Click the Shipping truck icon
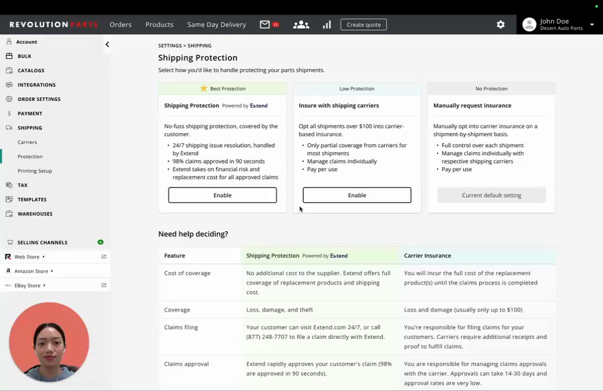This screenshot has width=603, height=391. click(9, 128)
